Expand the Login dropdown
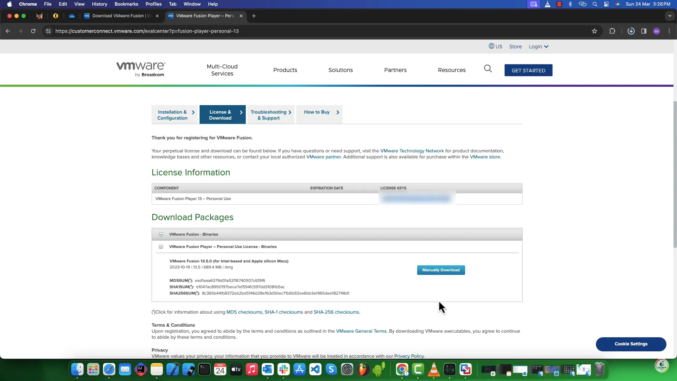This screenshot has width=677, height=381. (x=538, y=47)
